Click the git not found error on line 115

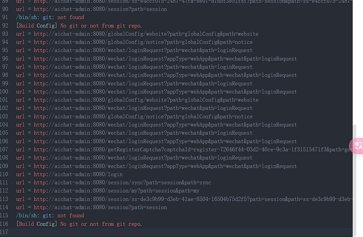(50, 215)
